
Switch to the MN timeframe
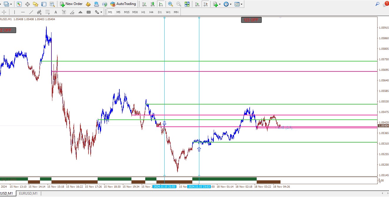tap(176, 12)
